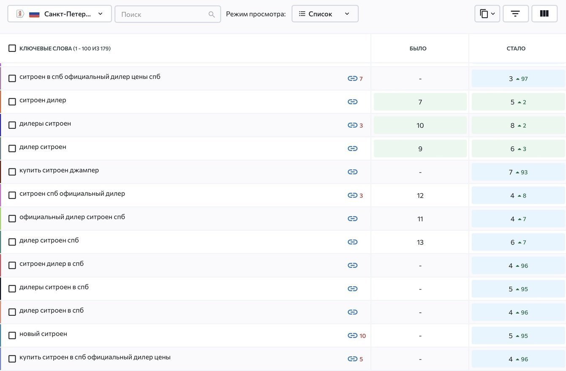
Task: Tick checkbox for 'официальный дилер ситроен спб'
Action: pos(12,218)
